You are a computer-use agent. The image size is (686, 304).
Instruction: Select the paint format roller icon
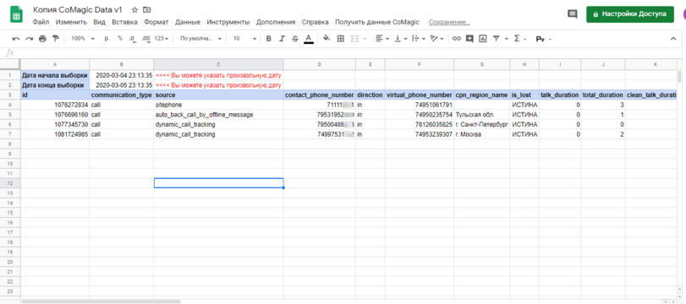56,39
